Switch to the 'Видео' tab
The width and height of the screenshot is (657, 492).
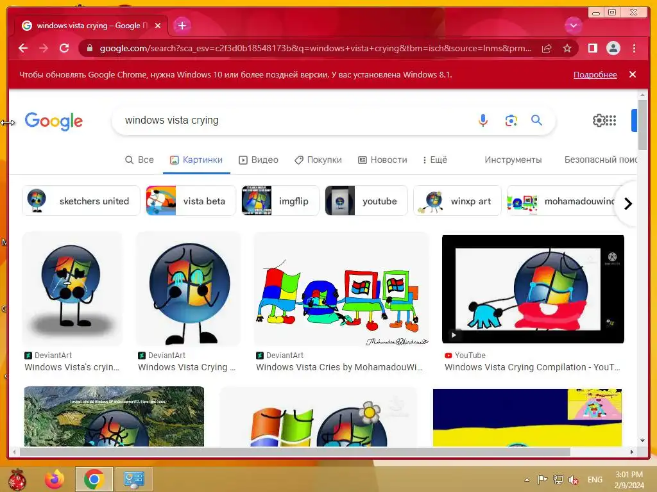click(x=258, y=160)
